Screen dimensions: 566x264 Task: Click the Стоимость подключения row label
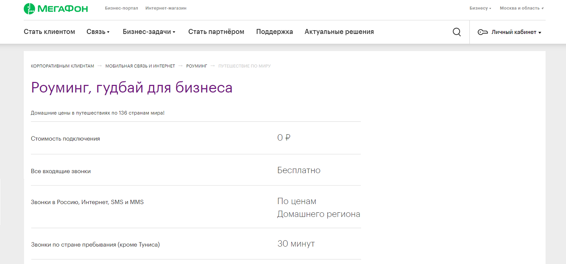(65, 139)
